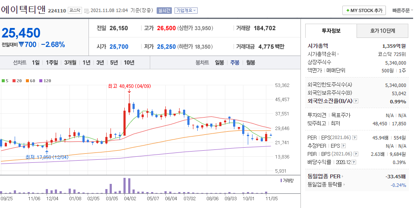Screen dimensions: 417x208
Task: Expand the 빠른주문 quick order menu
Action: point(403,11)
